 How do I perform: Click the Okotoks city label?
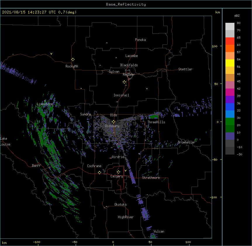coord(120,205)
